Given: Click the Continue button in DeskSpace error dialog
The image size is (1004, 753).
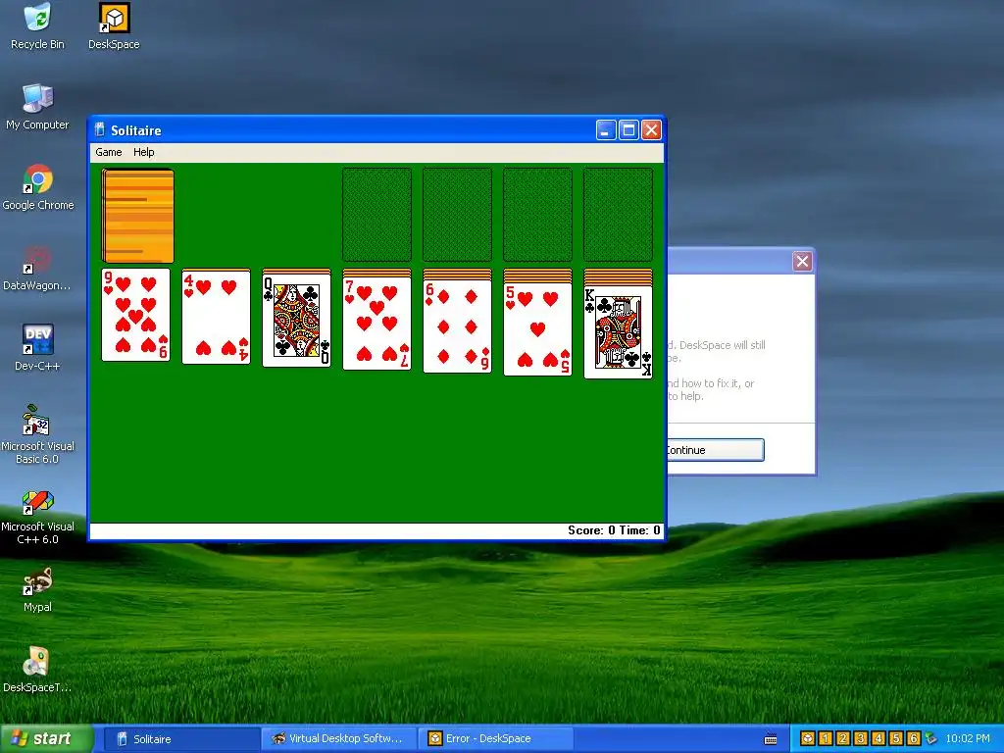Looking at the screenshot, I should [x=715, y=449].
